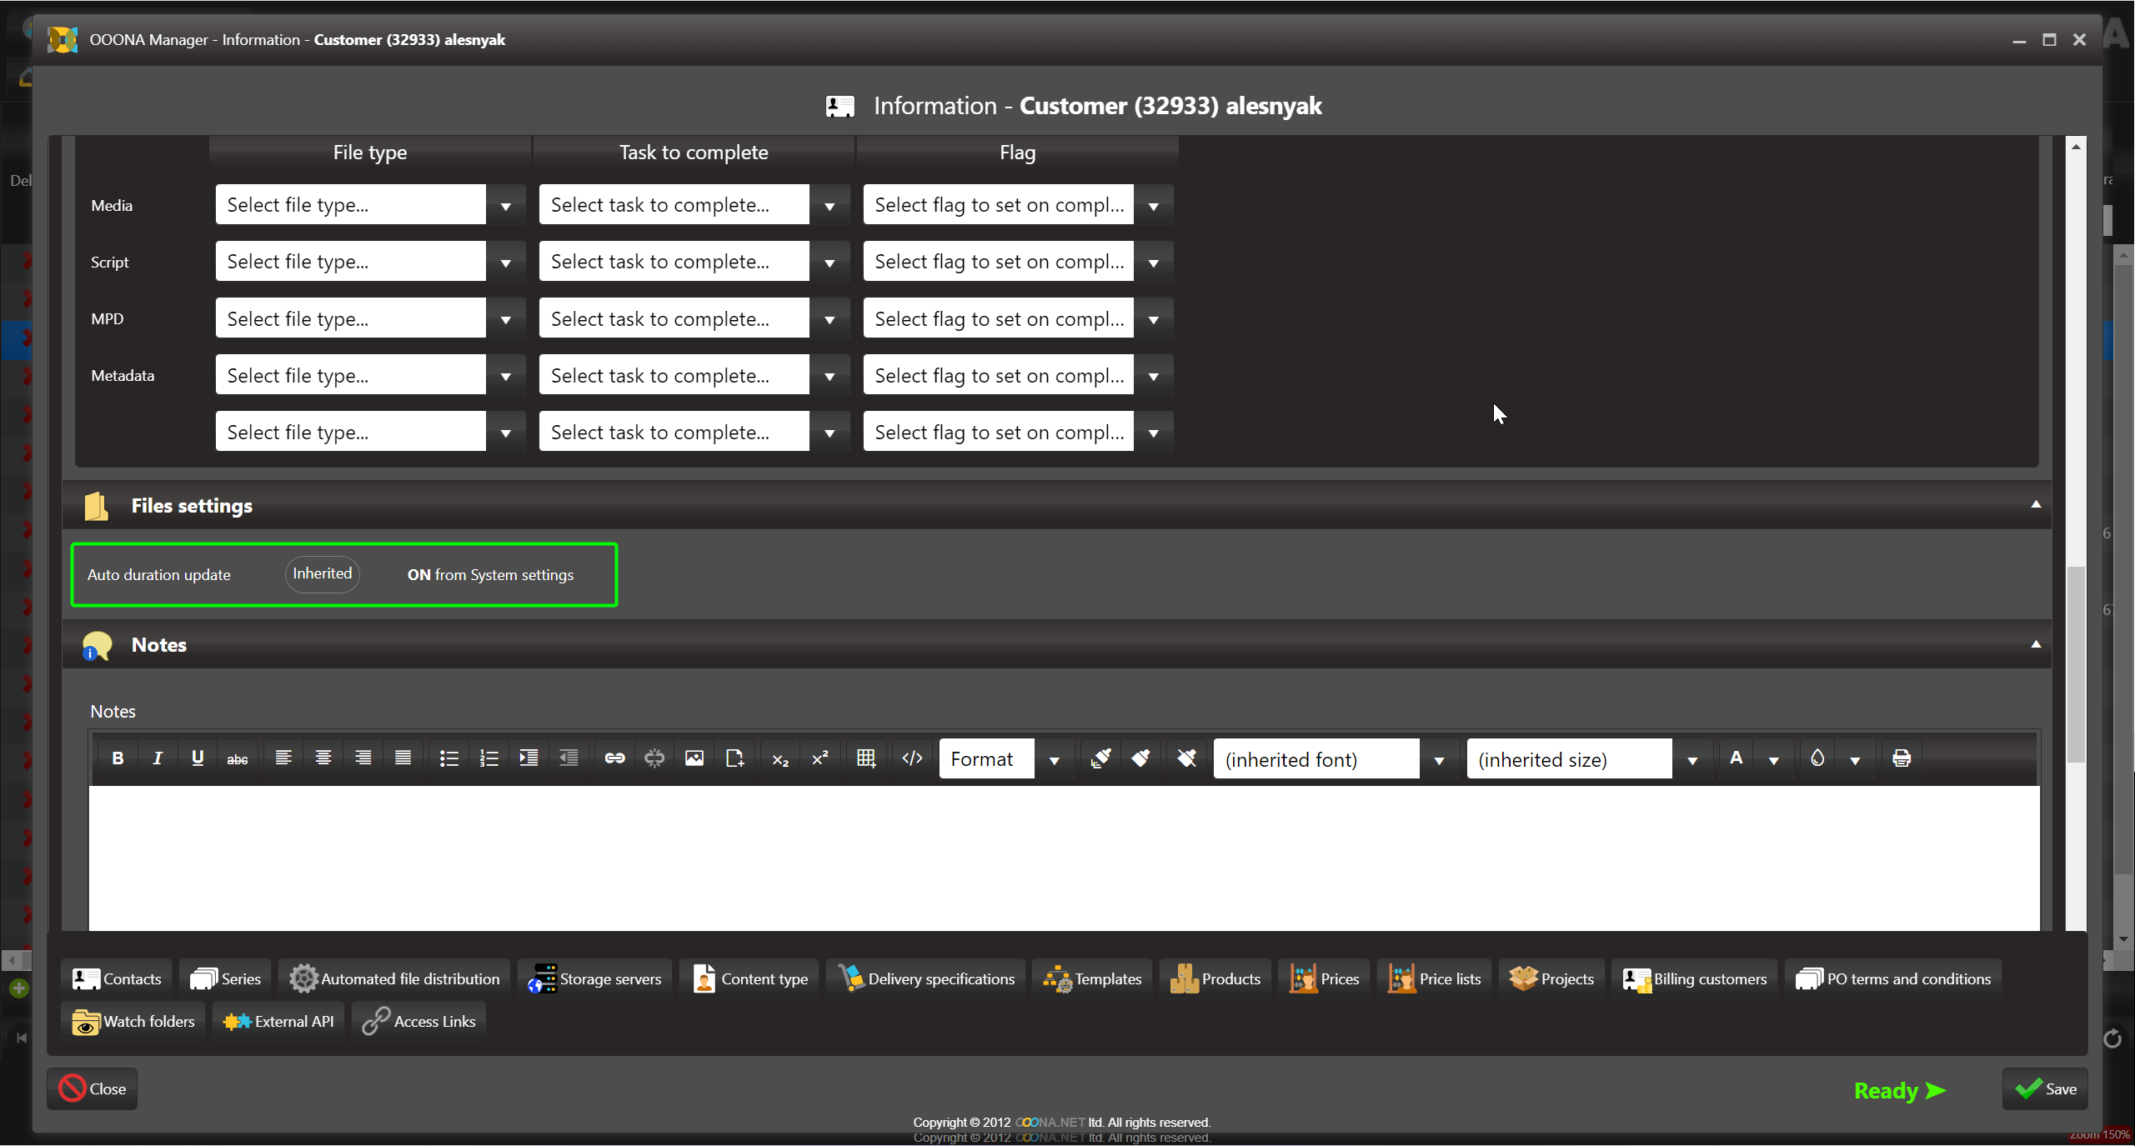Viewport: 2135px width, 1146px height.
Task: Apply superscript formatting
Action: point(820,758)
